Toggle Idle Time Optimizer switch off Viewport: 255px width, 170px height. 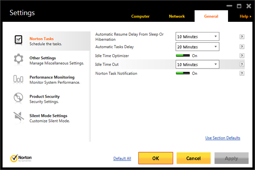point(183,56)
